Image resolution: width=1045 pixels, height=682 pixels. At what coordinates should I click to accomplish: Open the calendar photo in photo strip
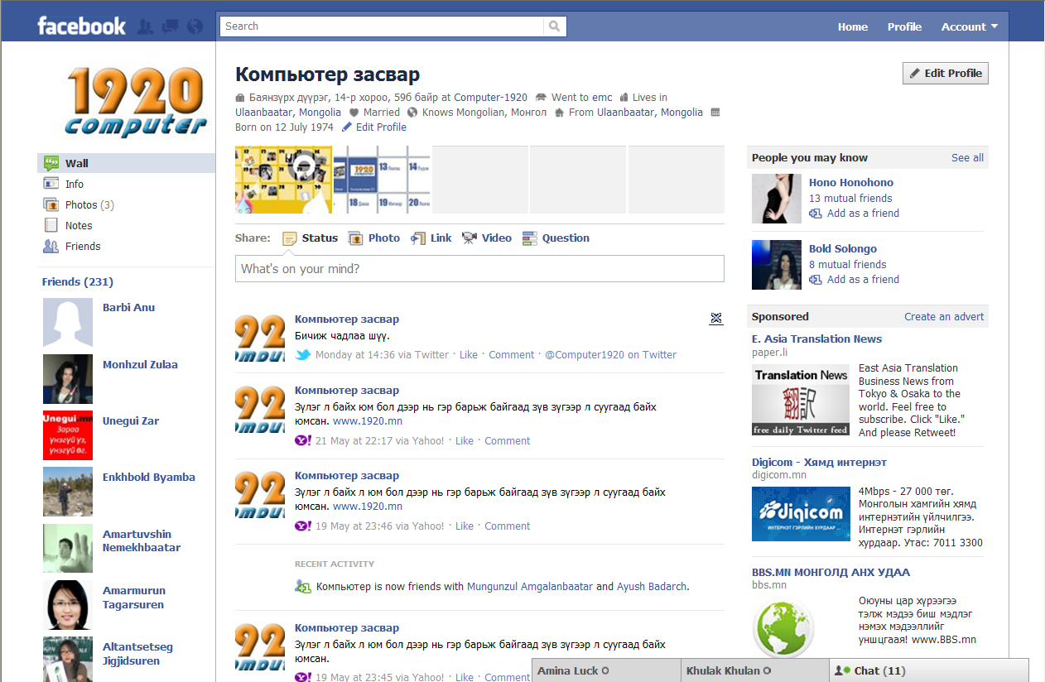click(382, 180)
